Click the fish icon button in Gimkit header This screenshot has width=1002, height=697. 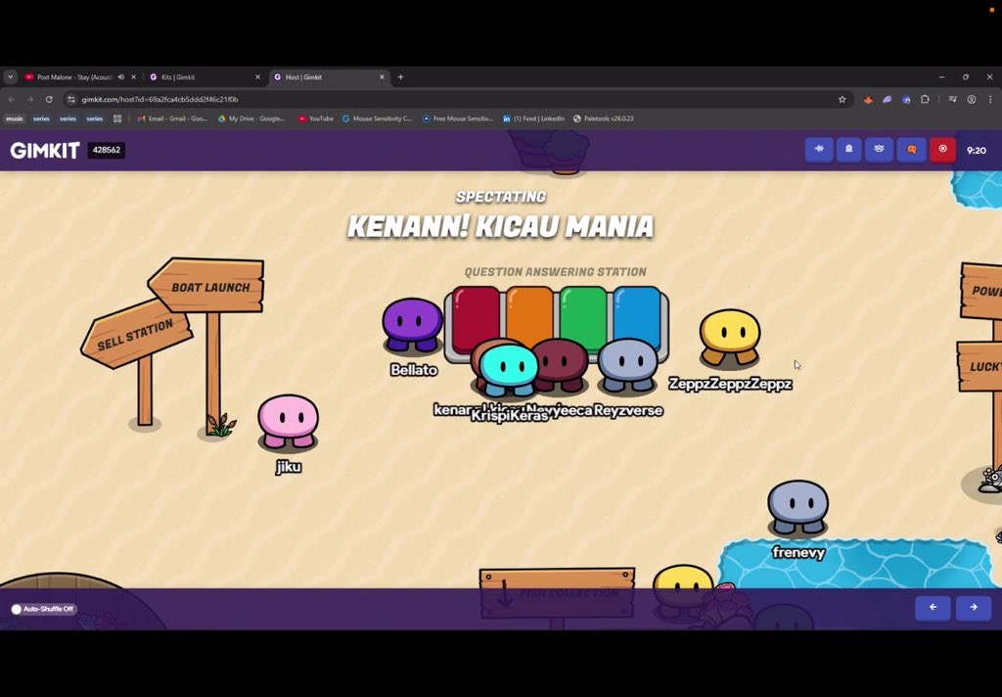[x=819, y=149]
